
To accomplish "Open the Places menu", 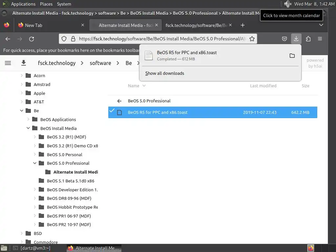I will 46,4.
